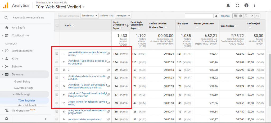271x123 pixels.
Task: Check the row 3 '/' checkbox
Action: coord(57,70)
